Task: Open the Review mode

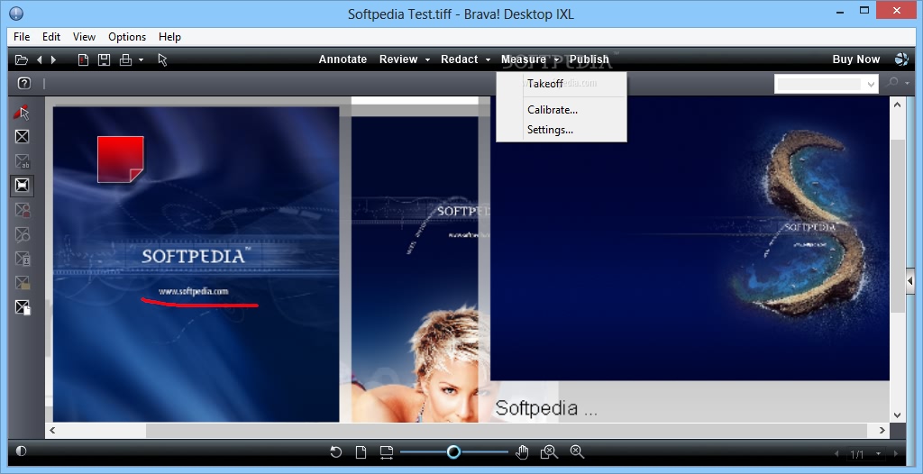Action: pyautogui.click(x=398, y=59)
